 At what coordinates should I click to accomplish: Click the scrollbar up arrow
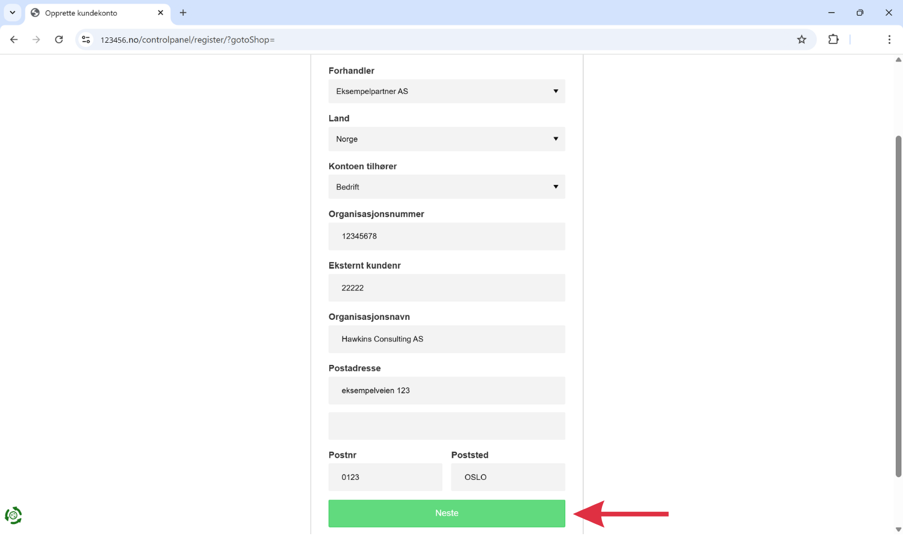click(898, 60)
